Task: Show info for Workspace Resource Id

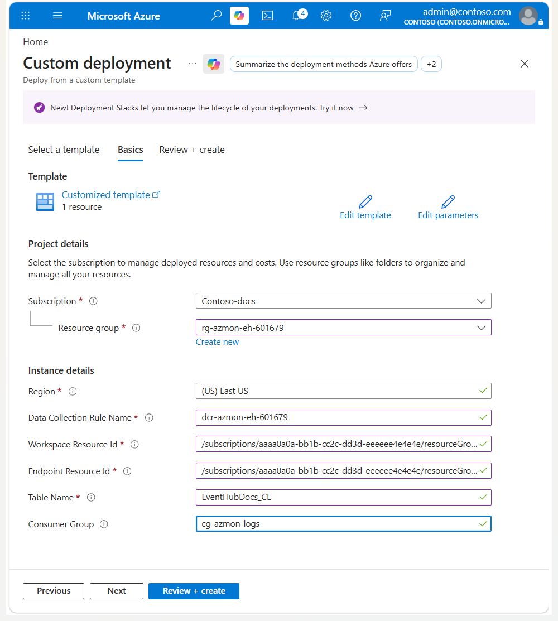Action: tap(134, 444)
